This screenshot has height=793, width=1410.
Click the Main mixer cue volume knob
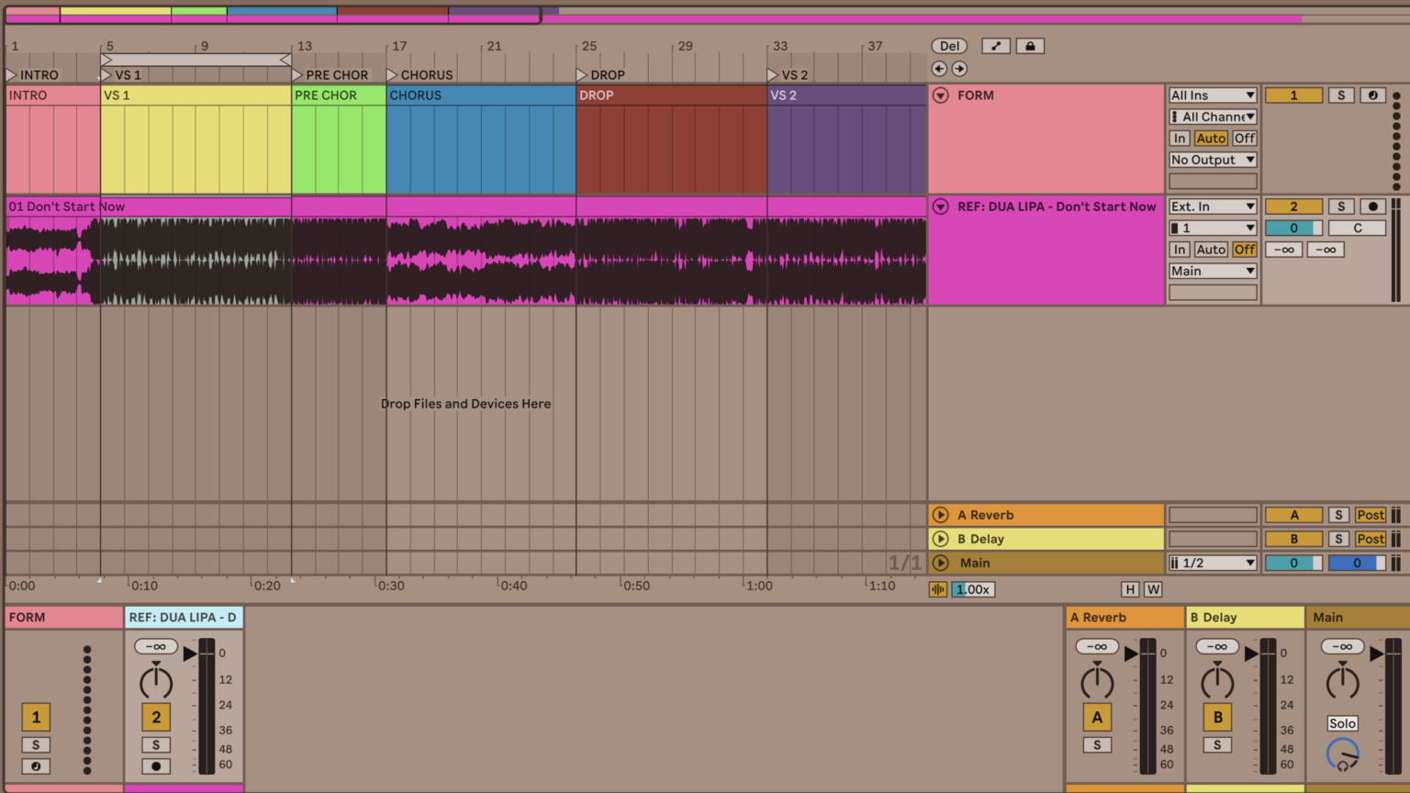click(x=1342, y=754)
